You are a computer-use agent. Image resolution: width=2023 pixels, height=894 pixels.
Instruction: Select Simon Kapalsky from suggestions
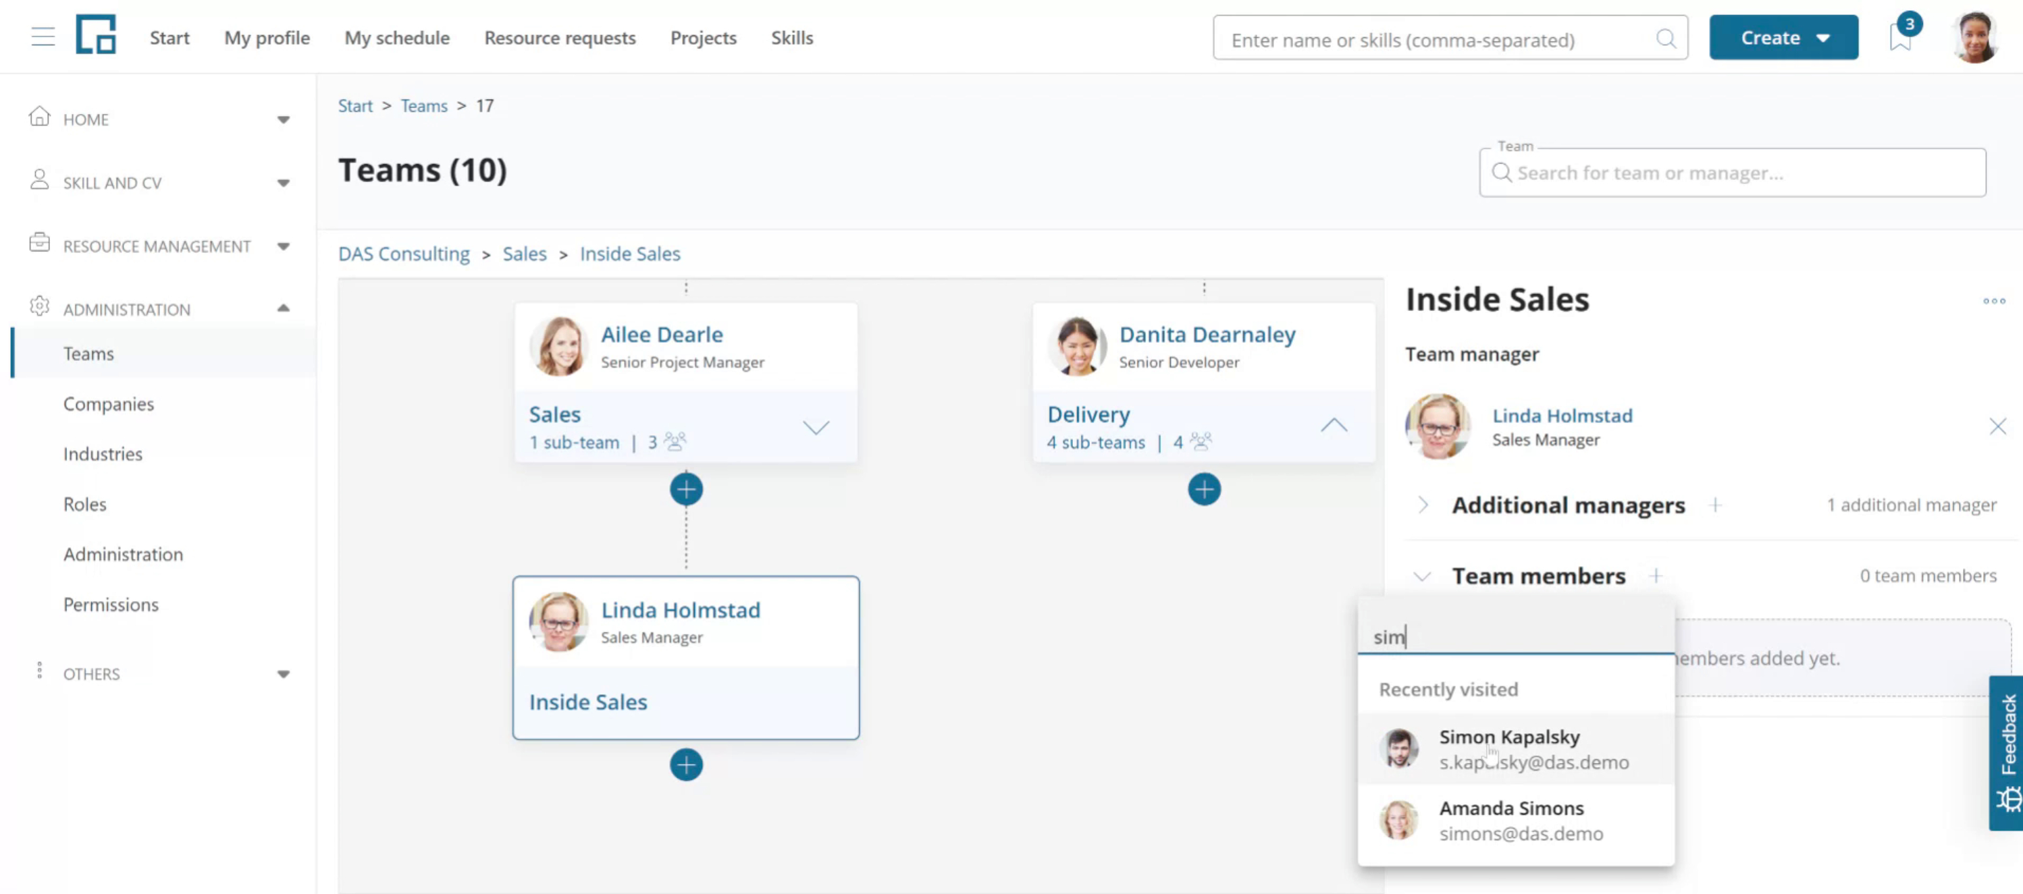tap(1516, 749)
